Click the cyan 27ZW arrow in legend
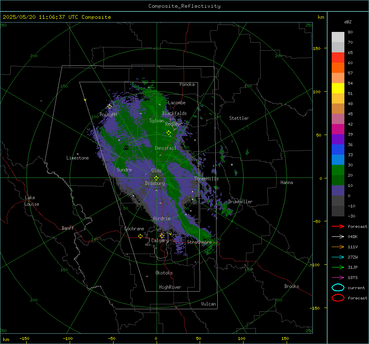Image resolution: width=369 pixels, height=344 pixels. pos(338,257)
